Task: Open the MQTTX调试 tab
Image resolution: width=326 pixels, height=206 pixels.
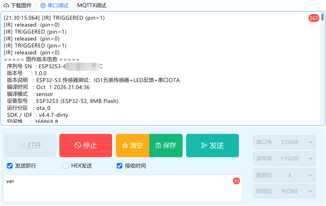Action: point(92,6)
